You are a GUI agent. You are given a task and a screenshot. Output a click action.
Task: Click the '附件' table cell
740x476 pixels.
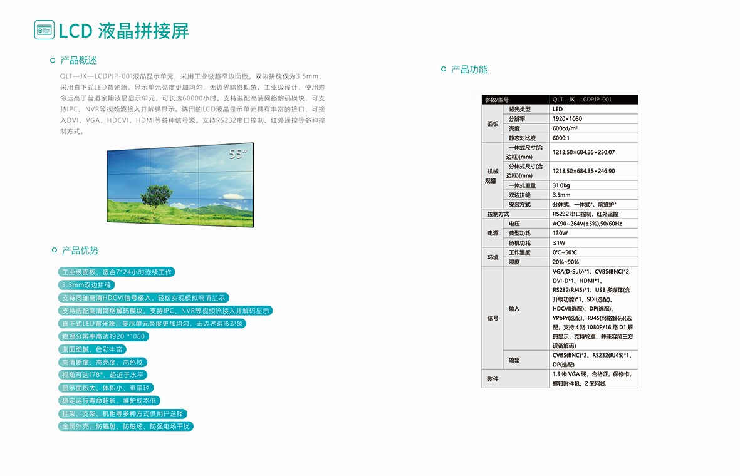pos(516,379)
